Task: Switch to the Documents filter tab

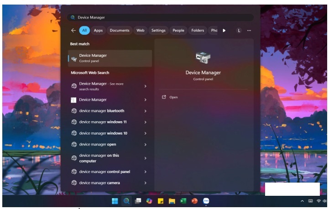Action: click(x=120, y=31)
